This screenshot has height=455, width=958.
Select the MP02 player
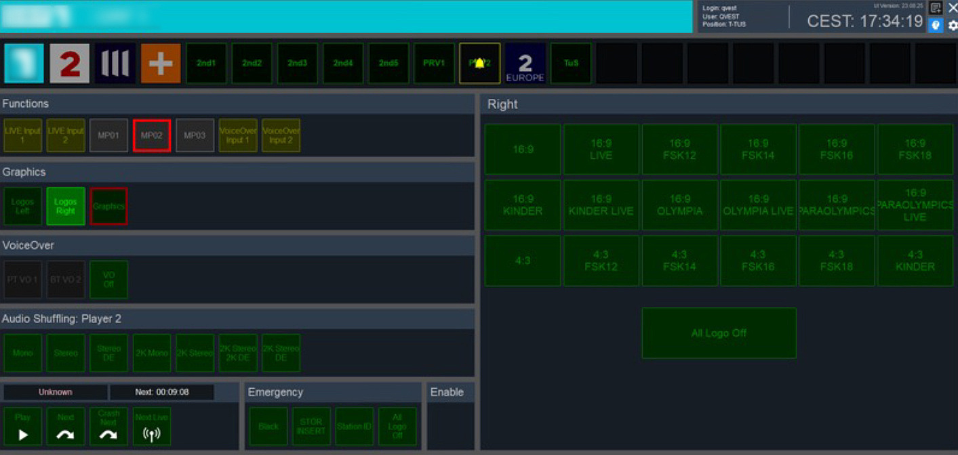coord(152,135)
